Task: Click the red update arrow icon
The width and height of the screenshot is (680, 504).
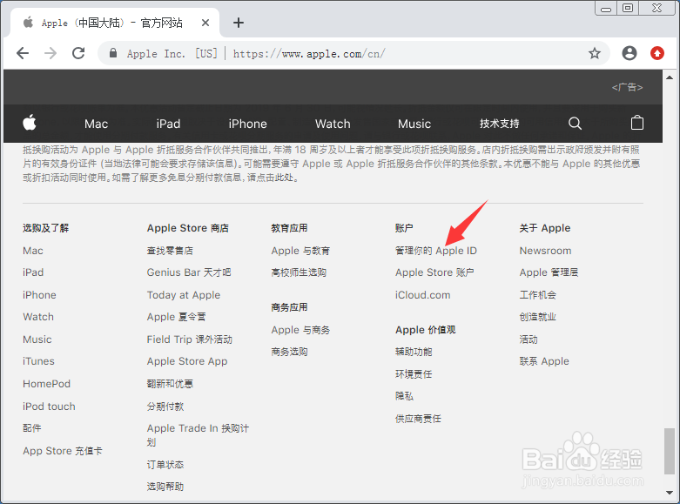Action: coord(657,53)
